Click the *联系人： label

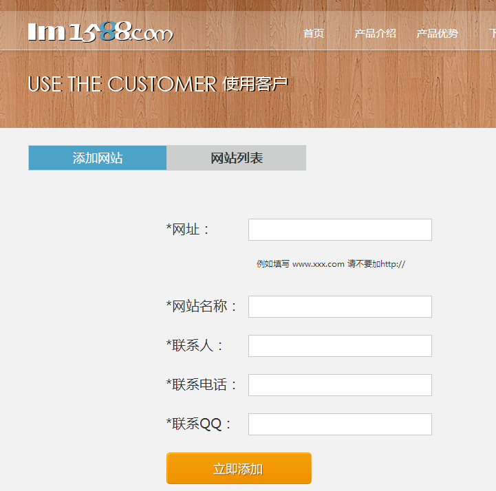coord(195,346)
